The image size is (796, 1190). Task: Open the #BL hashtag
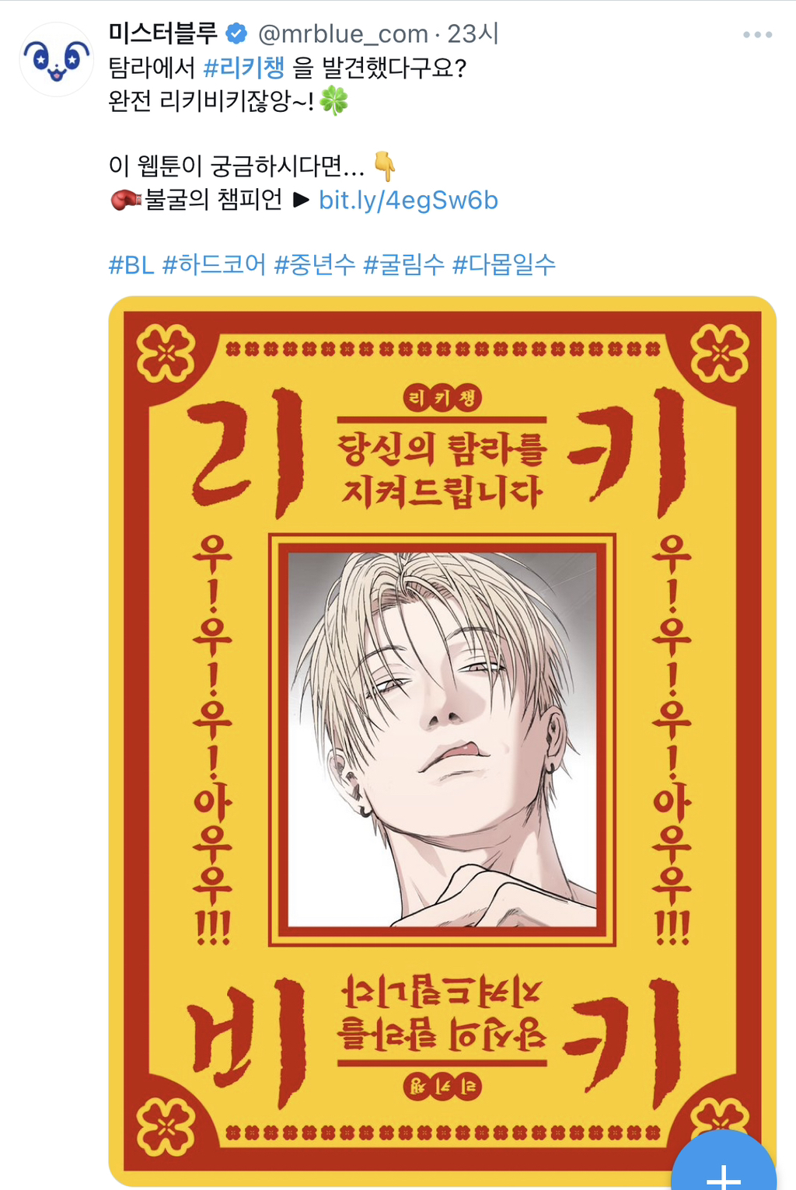pos(131,265)
